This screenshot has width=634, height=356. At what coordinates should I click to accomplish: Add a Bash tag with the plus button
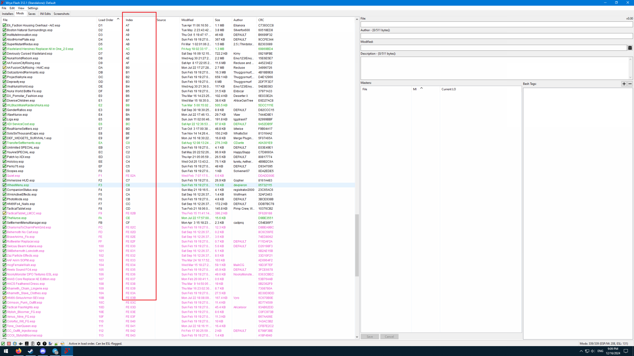click(x=624, y=84)
